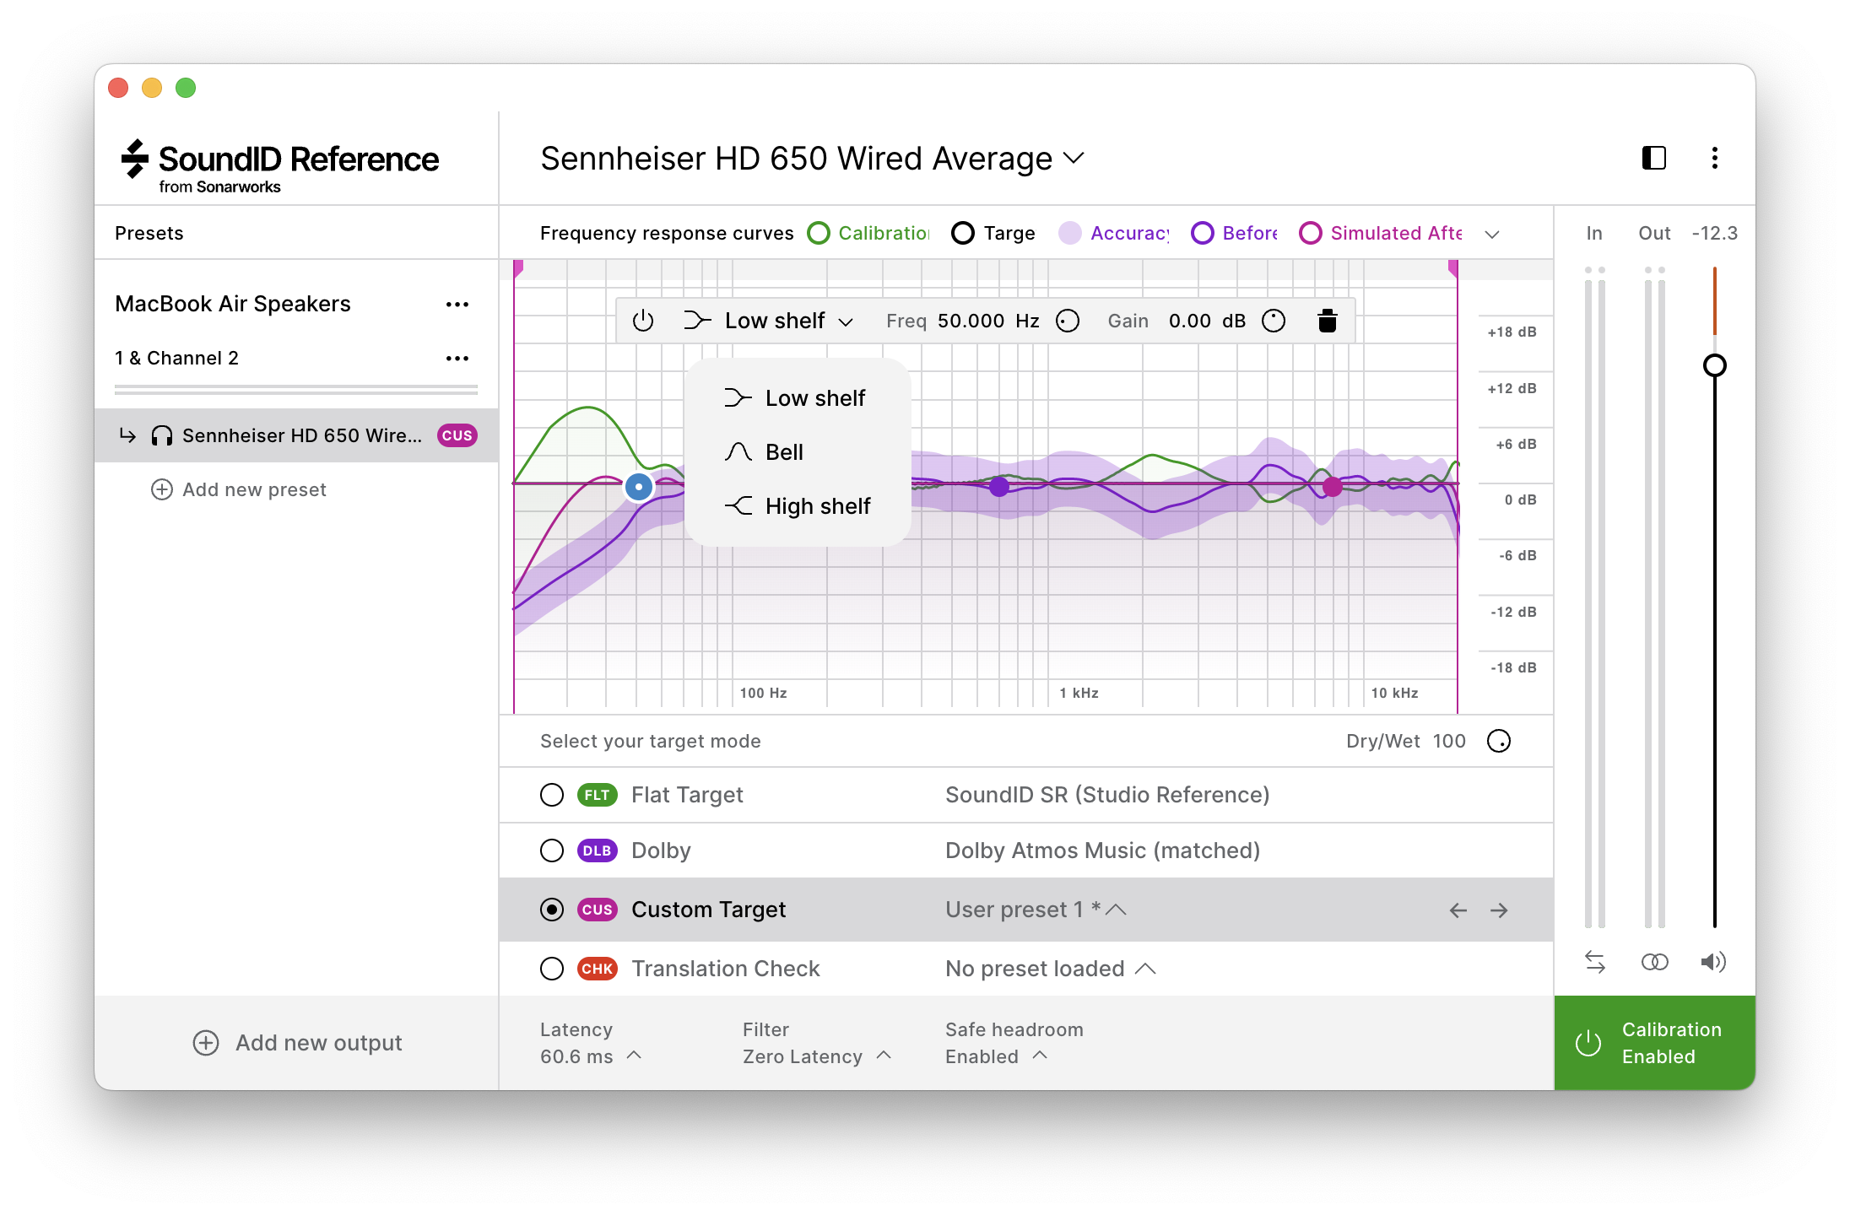The width and height of the screenshot is (1850, 1215).
Task: Click the mono listening circles icon
Action: tap(1654, 962)
